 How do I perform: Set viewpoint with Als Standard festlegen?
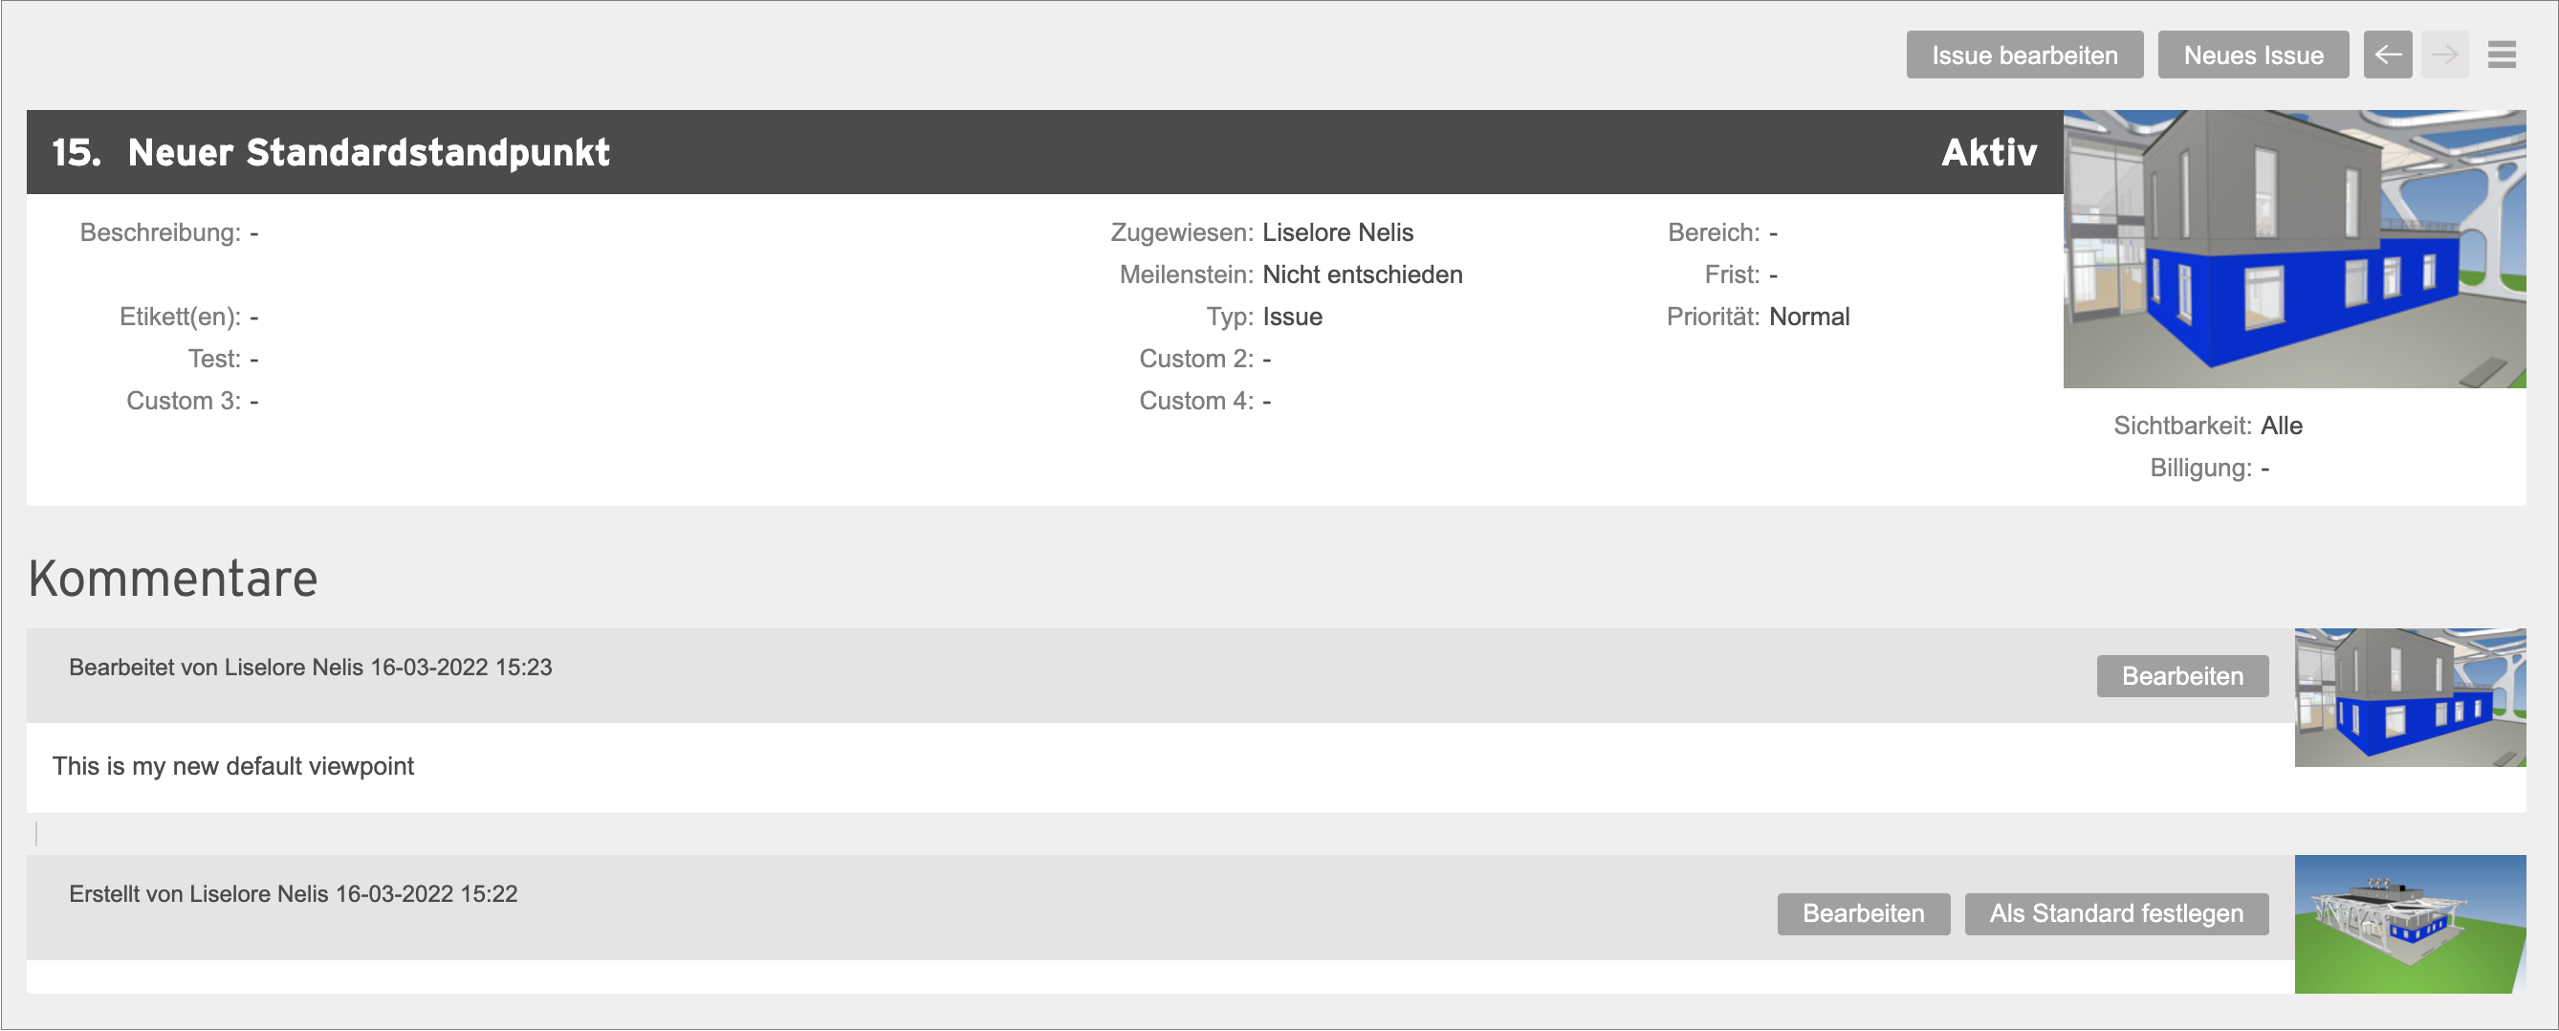click(x=2116, y=913)
